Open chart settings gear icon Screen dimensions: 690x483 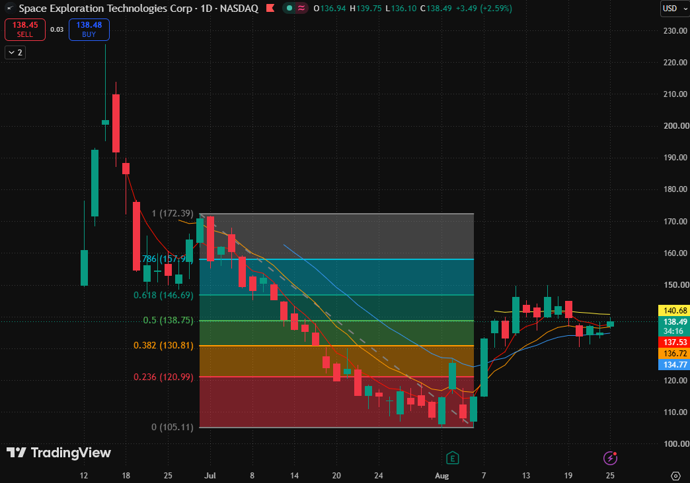(675, 476)
